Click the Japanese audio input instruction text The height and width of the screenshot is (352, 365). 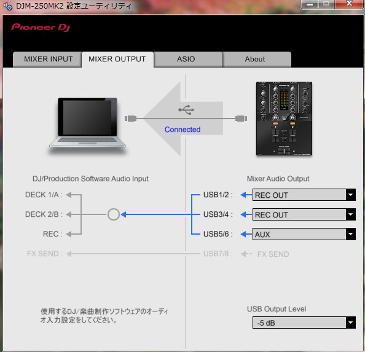pyautogui.click(x=104, y=316)
